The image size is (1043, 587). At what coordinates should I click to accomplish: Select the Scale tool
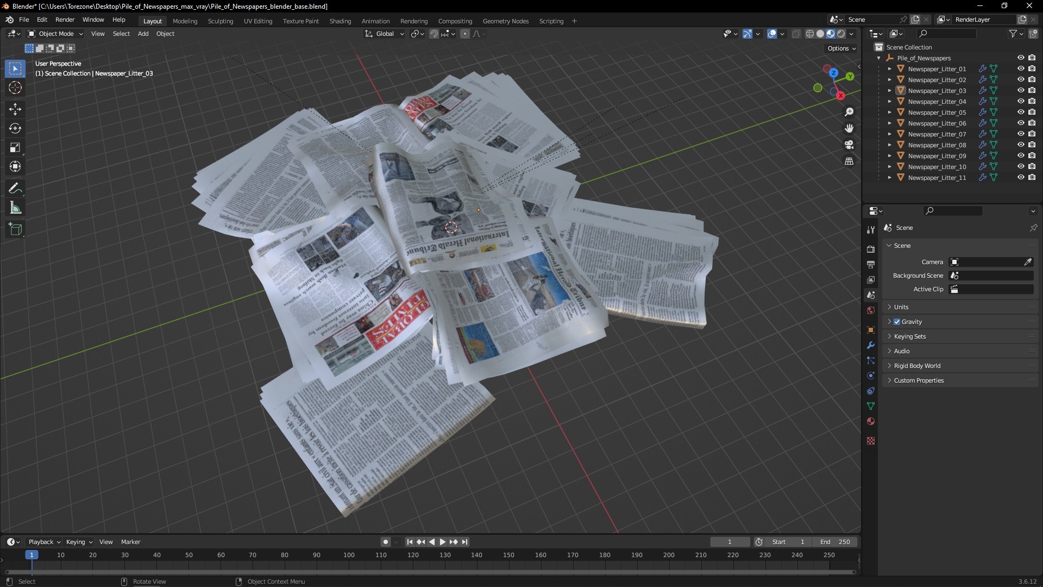pyautogui.click(x=15, y=148)
